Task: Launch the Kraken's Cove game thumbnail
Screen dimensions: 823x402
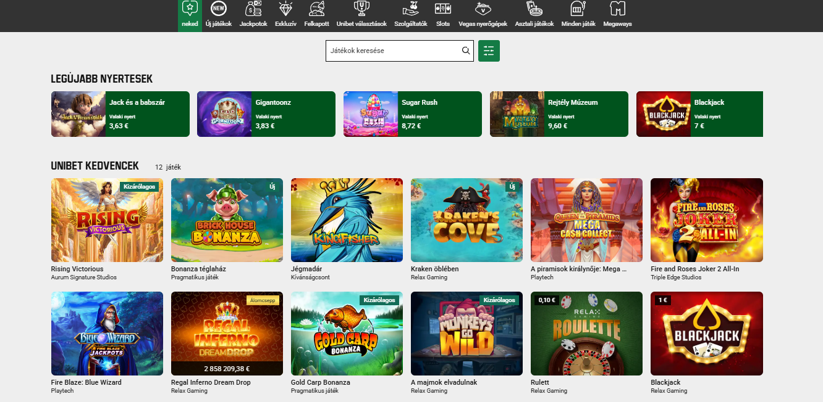Action: coord(467,220)
